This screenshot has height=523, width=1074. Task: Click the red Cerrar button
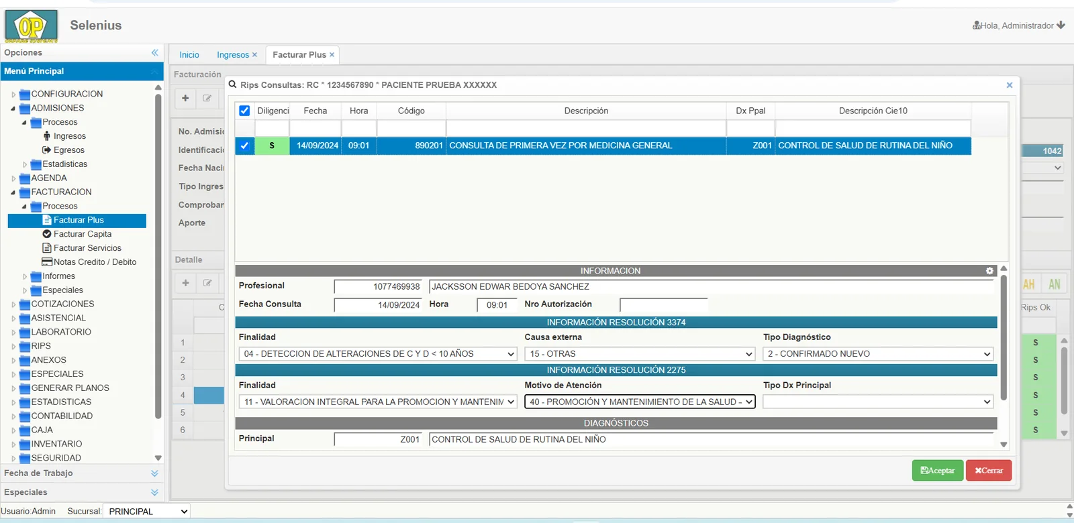[x=989, y=471]
